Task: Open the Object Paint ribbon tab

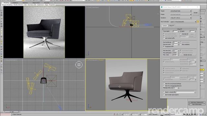Action: pos(36,3)
